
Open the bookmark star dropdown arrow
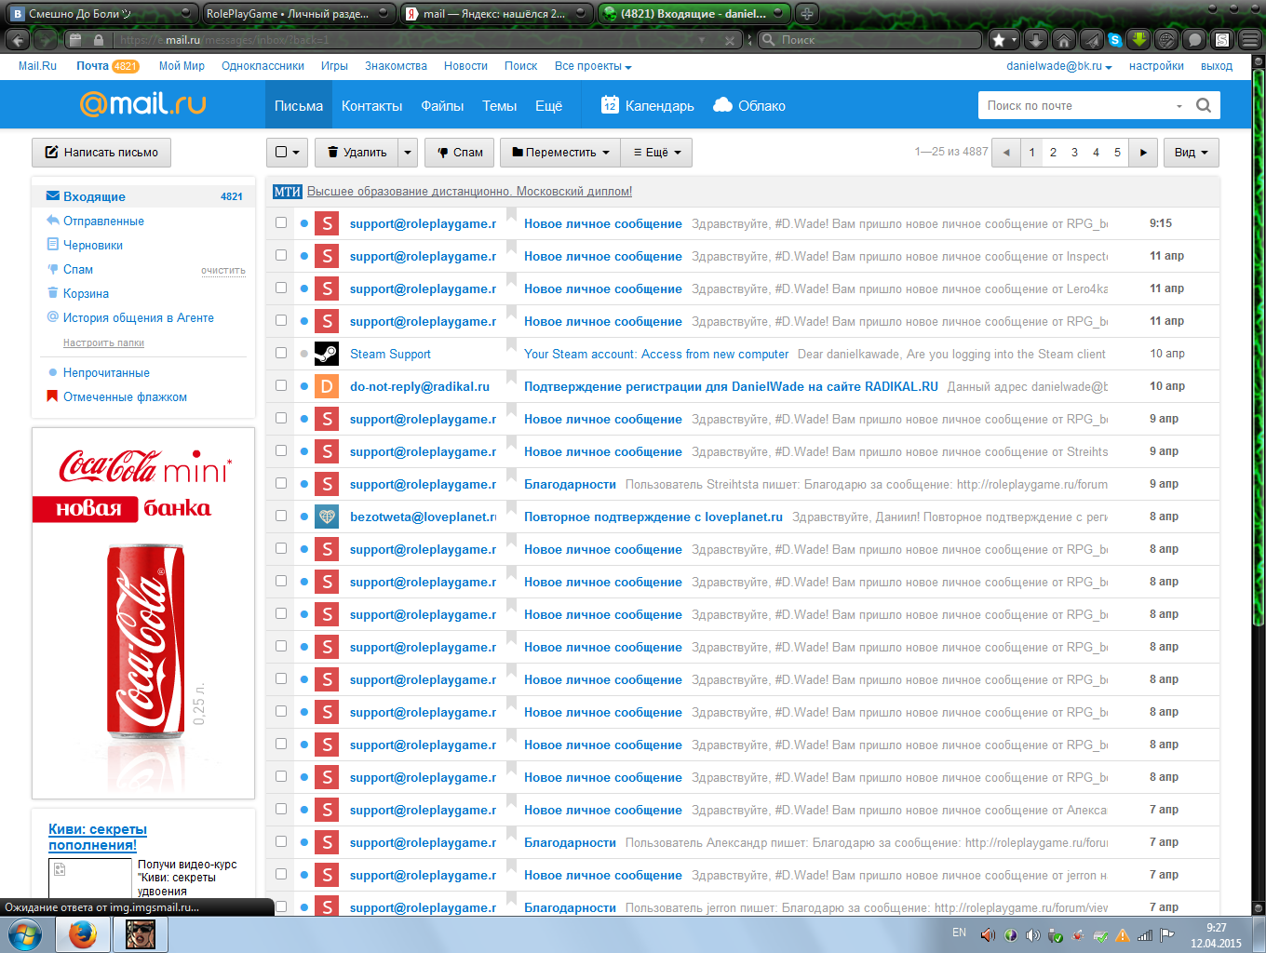[1014, 40]
